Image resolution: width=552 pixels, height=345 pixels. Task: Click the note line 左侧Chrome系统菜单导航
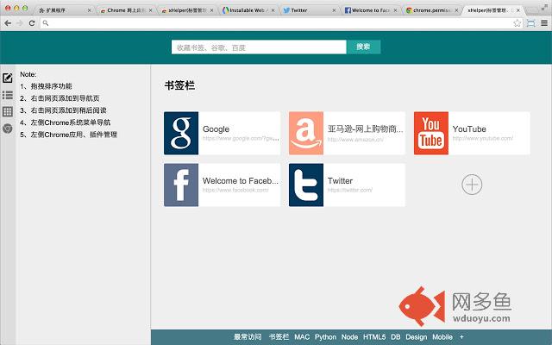coord(71,122)
